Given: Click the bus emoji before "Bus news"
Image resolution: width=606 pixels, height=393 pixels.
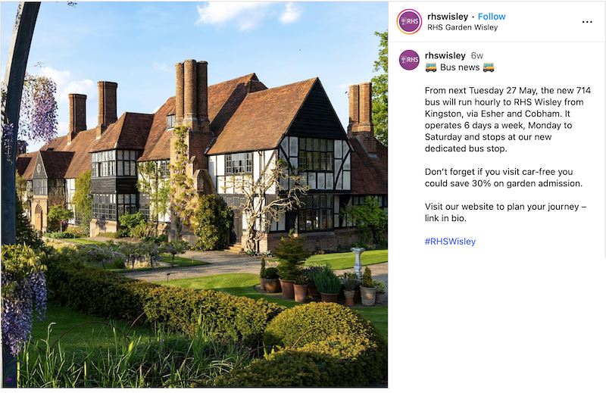Looking at the screenshot, I should (431, 68).
